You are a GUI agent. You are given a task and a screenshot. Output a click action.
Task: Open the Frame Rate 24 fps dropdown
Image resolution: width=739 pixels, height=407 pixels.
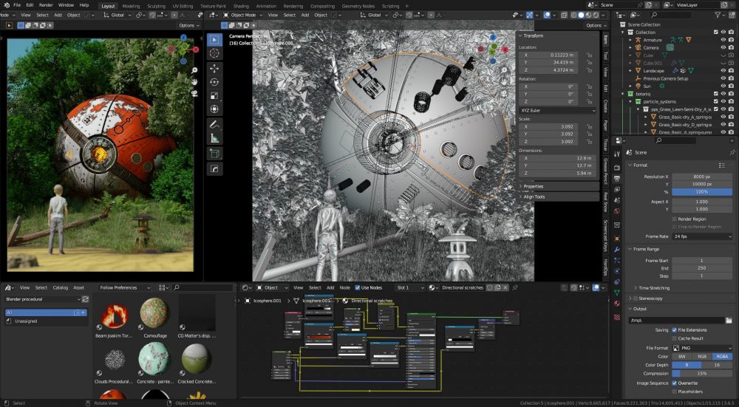pyautogui.click(x=702, y=236)
